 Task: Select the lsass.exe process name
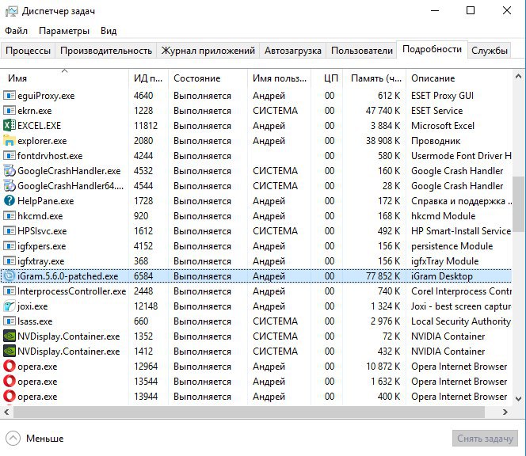click(x=35, y=321)
